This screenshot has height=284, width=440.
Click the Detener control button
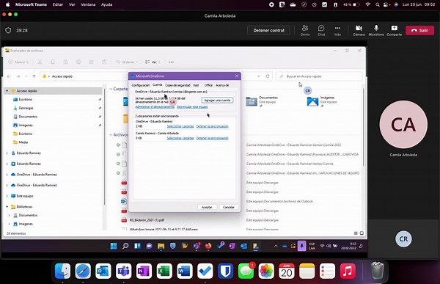pos(268,30)
